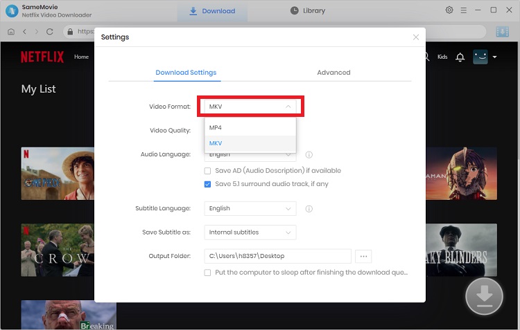Click the Netflix Home link
Viewport: 520px width, 330px height.
81,57
